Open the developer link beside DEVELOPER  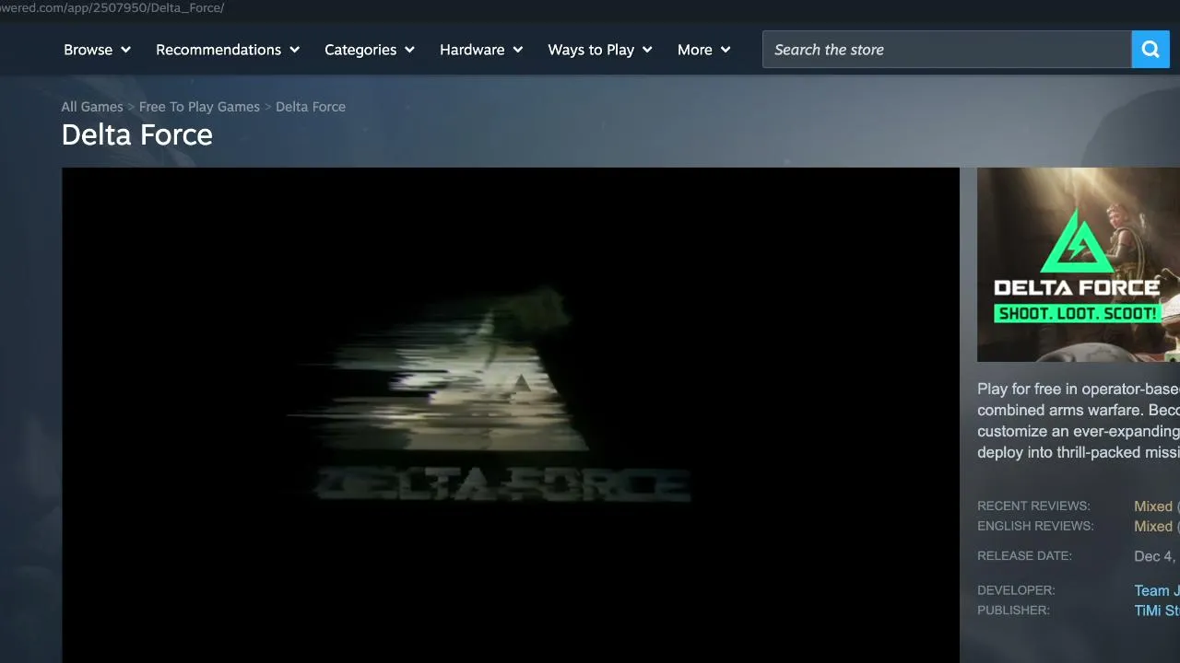point(1157,590)
